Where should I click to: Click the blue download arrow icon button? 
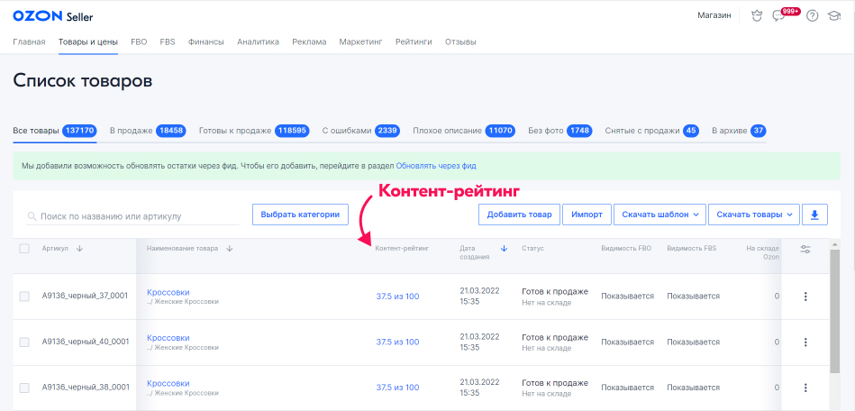(814, 215)
